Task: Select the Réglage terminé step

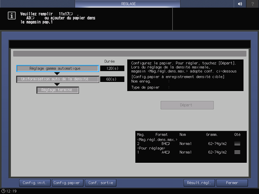Action: (x=58, y=90)
